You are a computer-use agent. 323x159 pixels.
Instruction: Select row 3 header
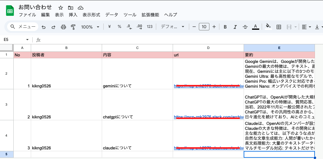pos(7,105)
